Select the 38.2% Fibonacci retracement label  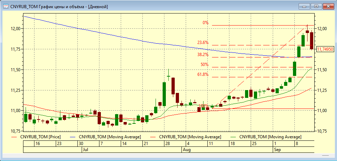[x=203, y=55]
